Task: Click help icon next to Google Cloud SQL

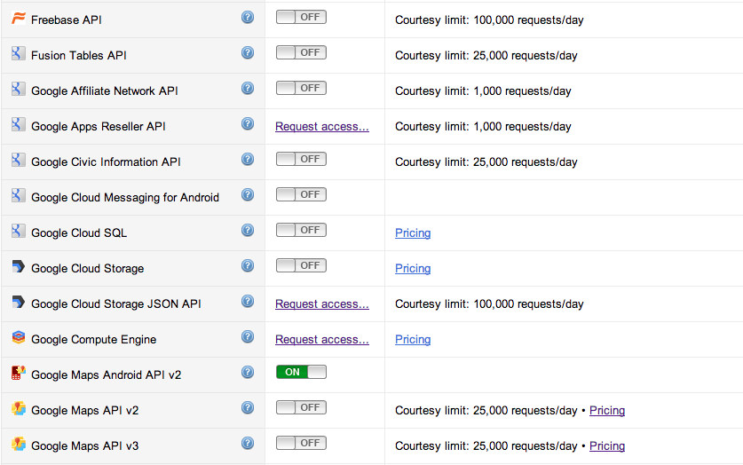Action: coord(248,231)
